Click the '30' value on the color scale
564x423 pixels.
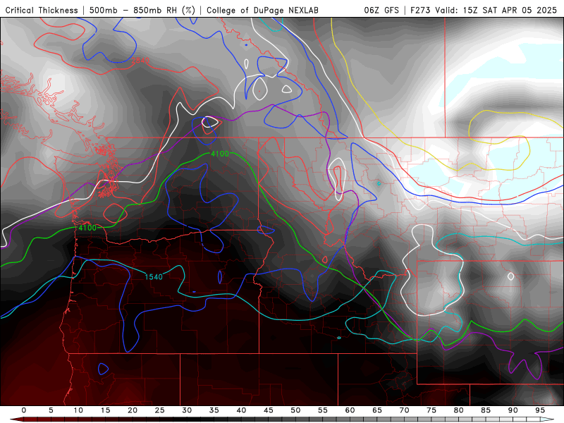(x=187, y=410)
